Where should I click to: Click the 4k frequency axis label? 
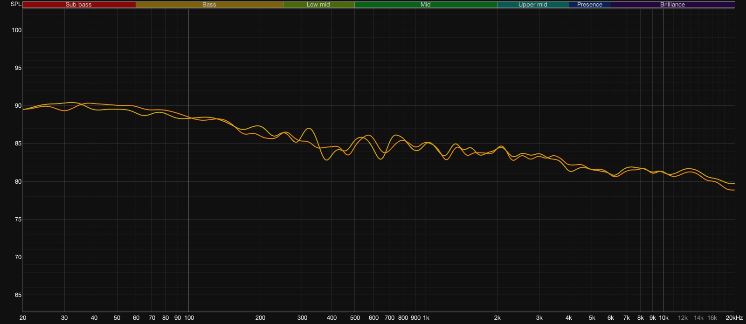tap(569, 318)
